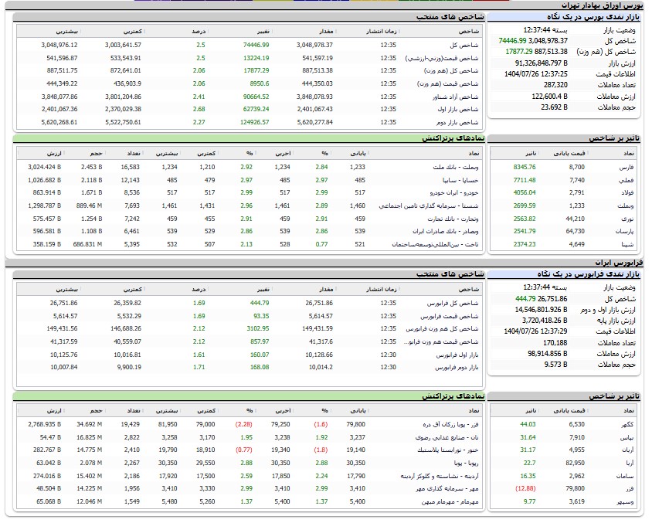Screen dimensions: 652x523
Task: Click شاخص آزاد شناور index row
Action: tap(450, 97)
